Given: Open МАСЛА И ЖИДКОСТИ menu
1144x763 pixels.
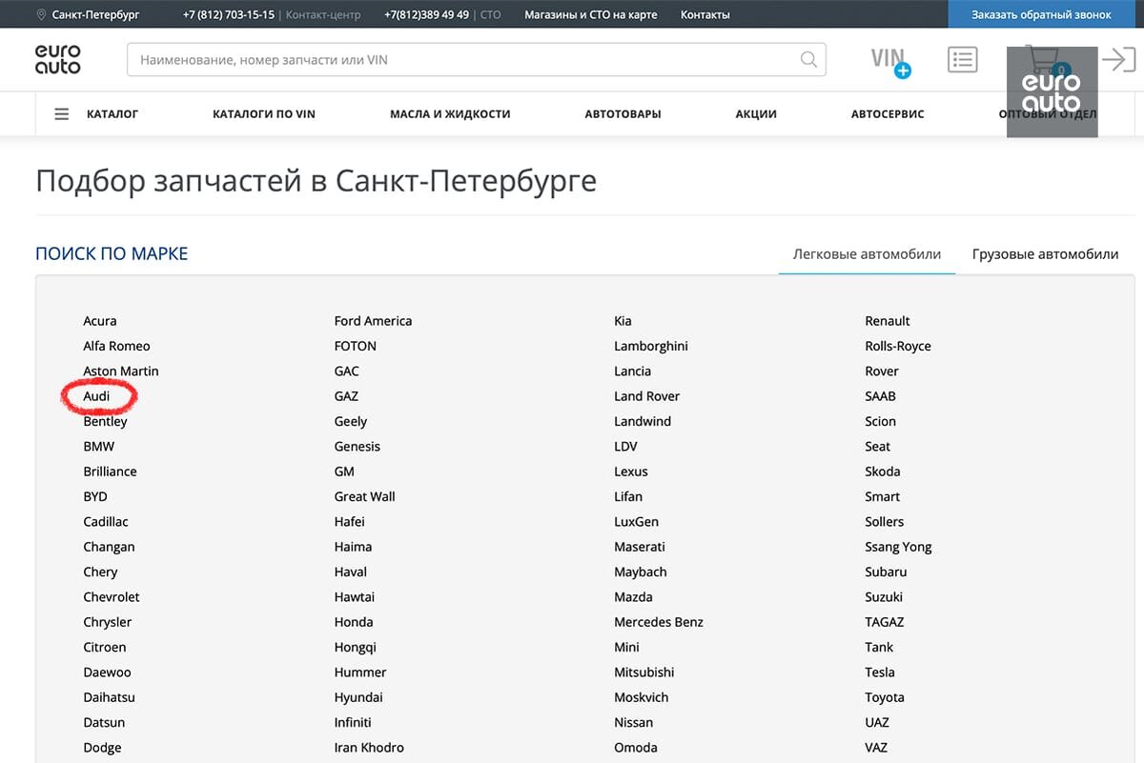Looking at the screenshot, I should (450, 113).
